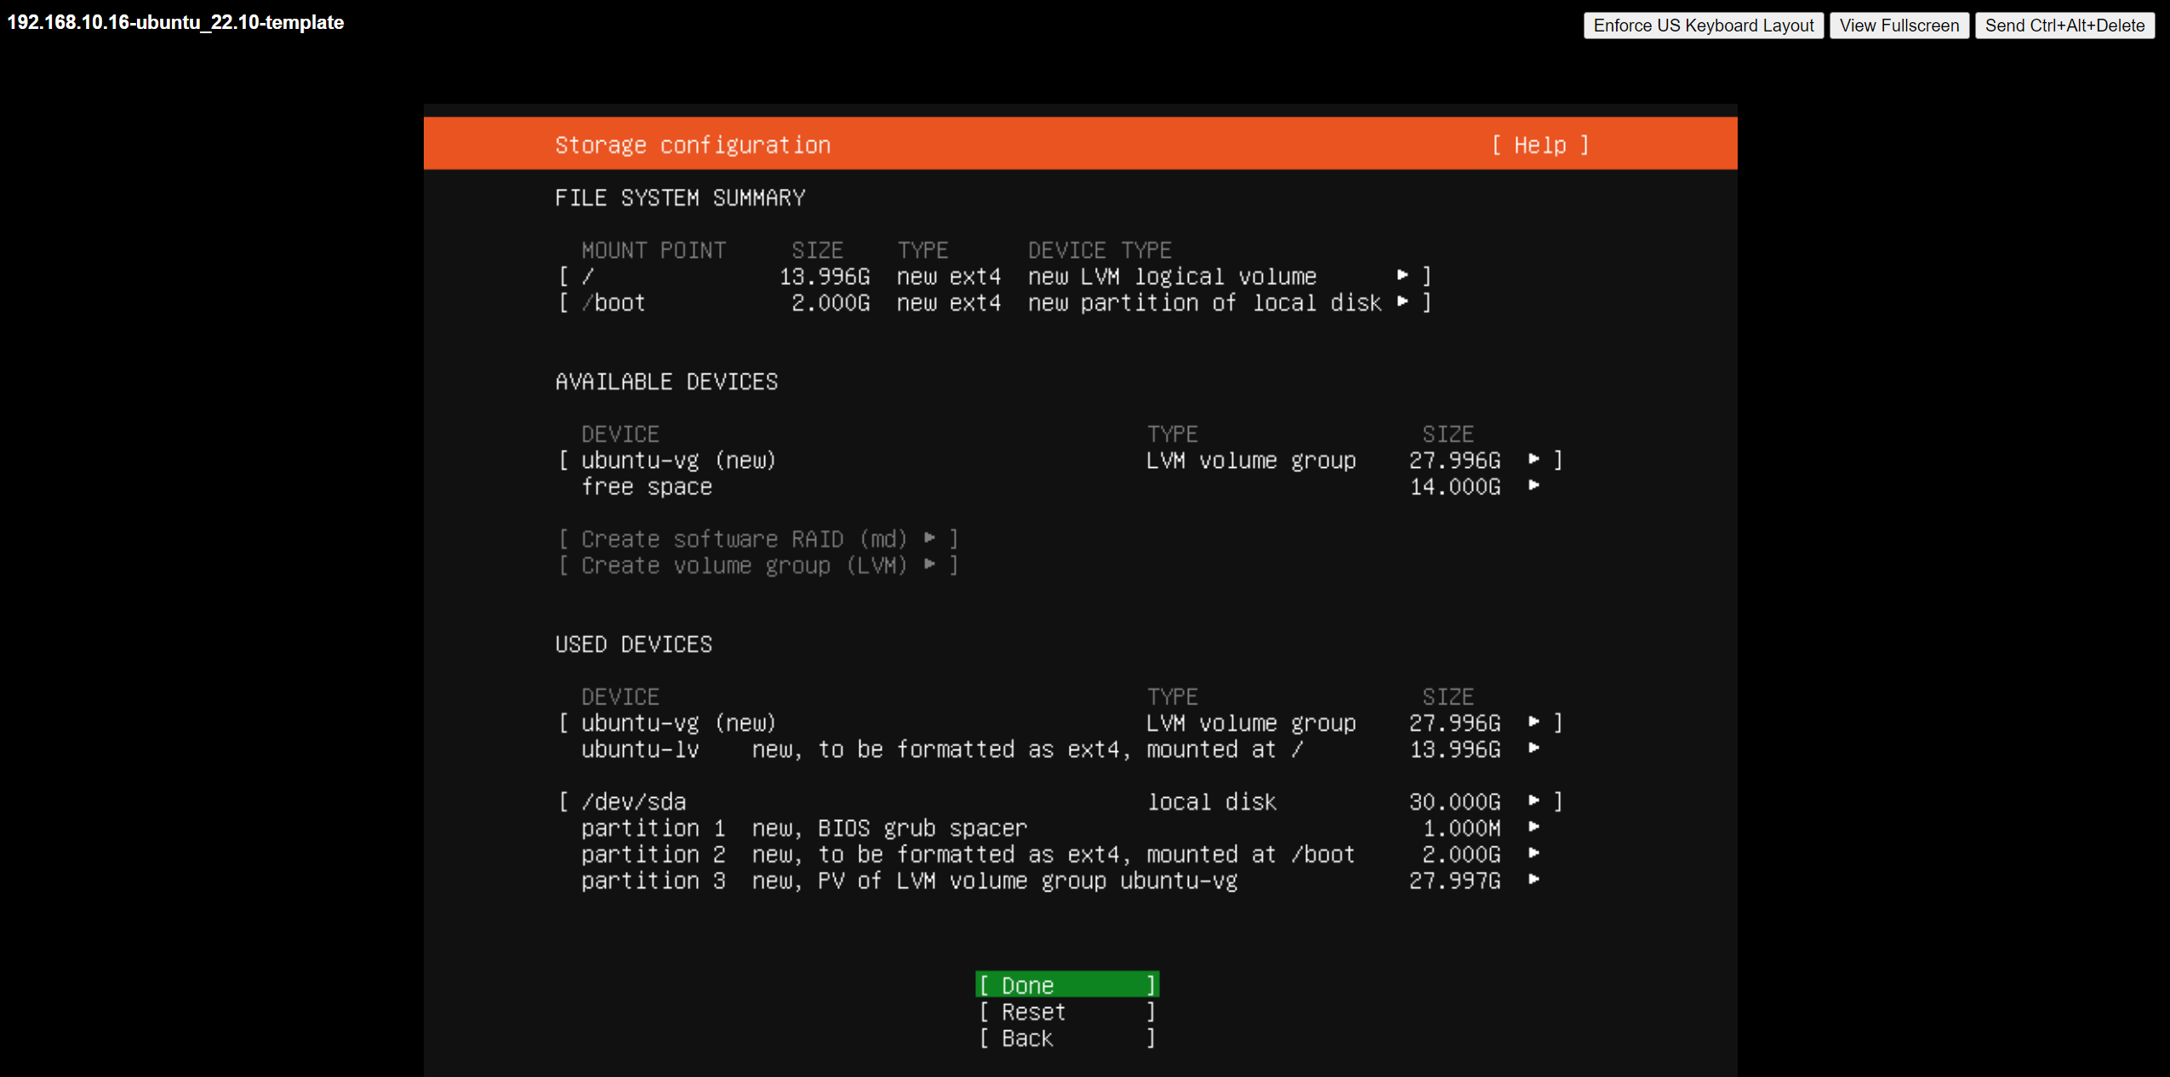Click the Back button

point(1067,1037)
